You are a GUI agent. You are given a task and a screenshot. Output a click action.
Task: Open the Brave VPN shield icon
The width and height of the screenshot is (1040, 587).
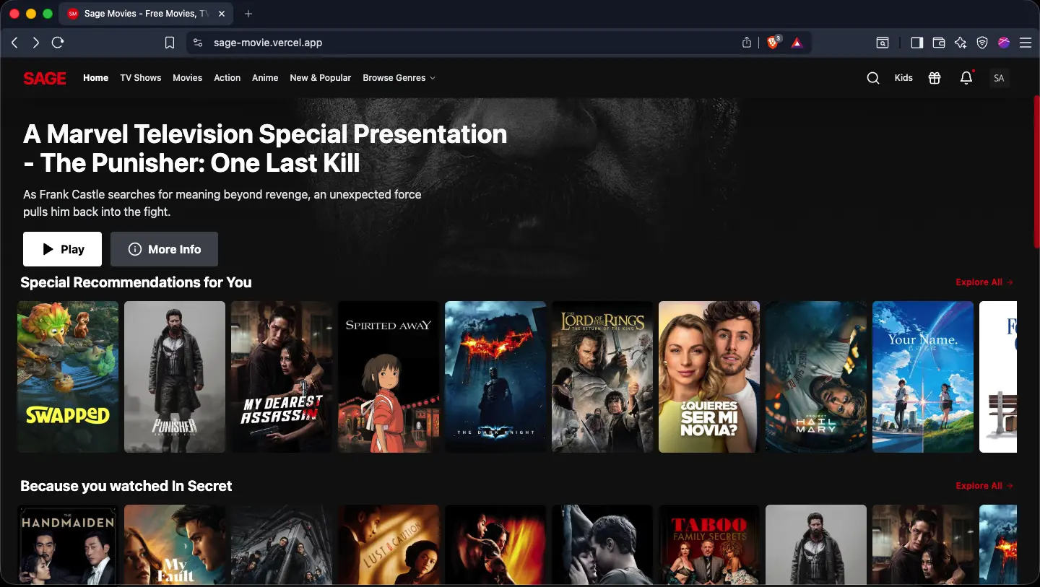point(982,43)
